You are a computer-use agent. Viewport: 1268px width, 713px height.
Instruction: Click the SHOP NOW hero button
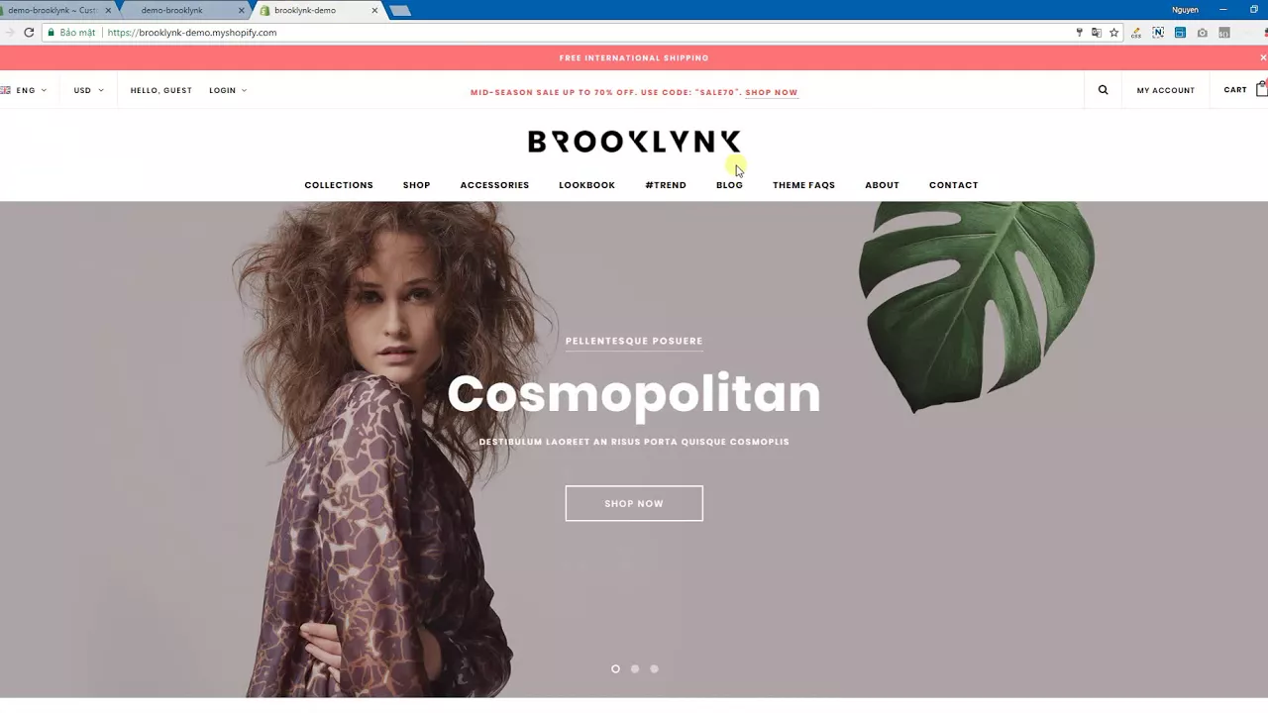pyautogui.click(x=634, y=503)
